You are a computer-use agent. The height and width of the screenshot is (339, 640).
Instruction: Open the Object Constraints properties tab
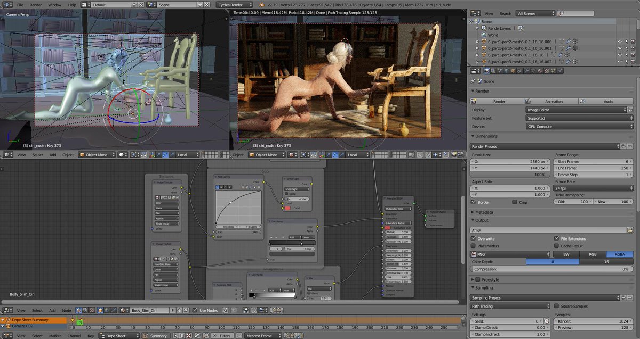coord(519,71)
